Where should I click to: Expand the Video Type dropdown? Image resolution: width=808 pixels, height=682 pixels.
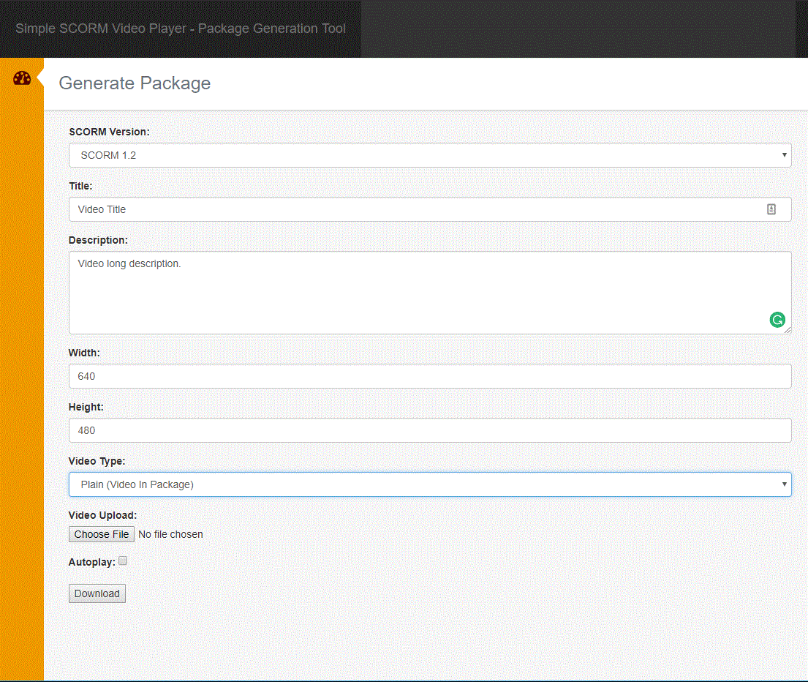pyautogui.click(x=430, y=484)
